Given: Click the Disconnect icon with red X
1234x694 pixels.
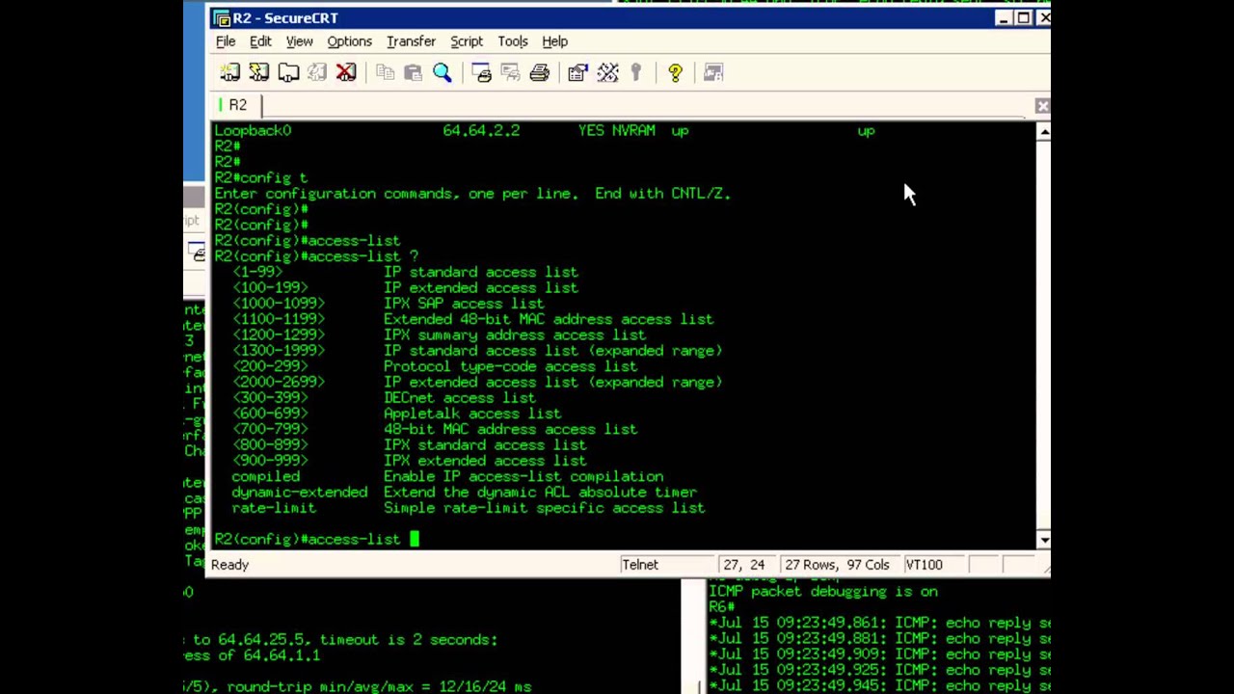Looking at the screenshot, I should tap(346, 72).
